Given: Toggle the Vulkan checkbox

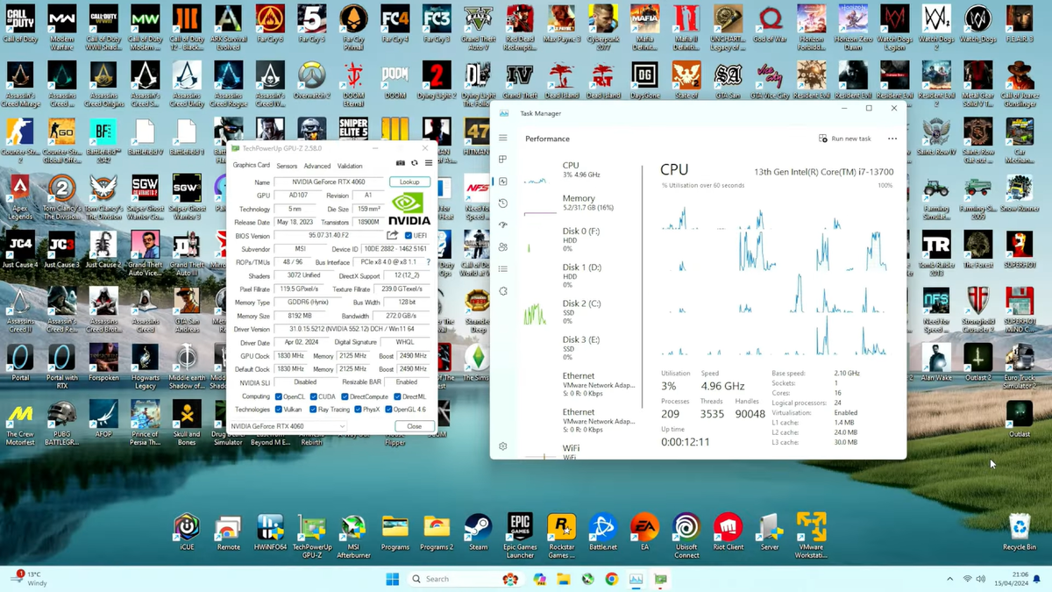Looking at the screenshot, I should point(279,410).
